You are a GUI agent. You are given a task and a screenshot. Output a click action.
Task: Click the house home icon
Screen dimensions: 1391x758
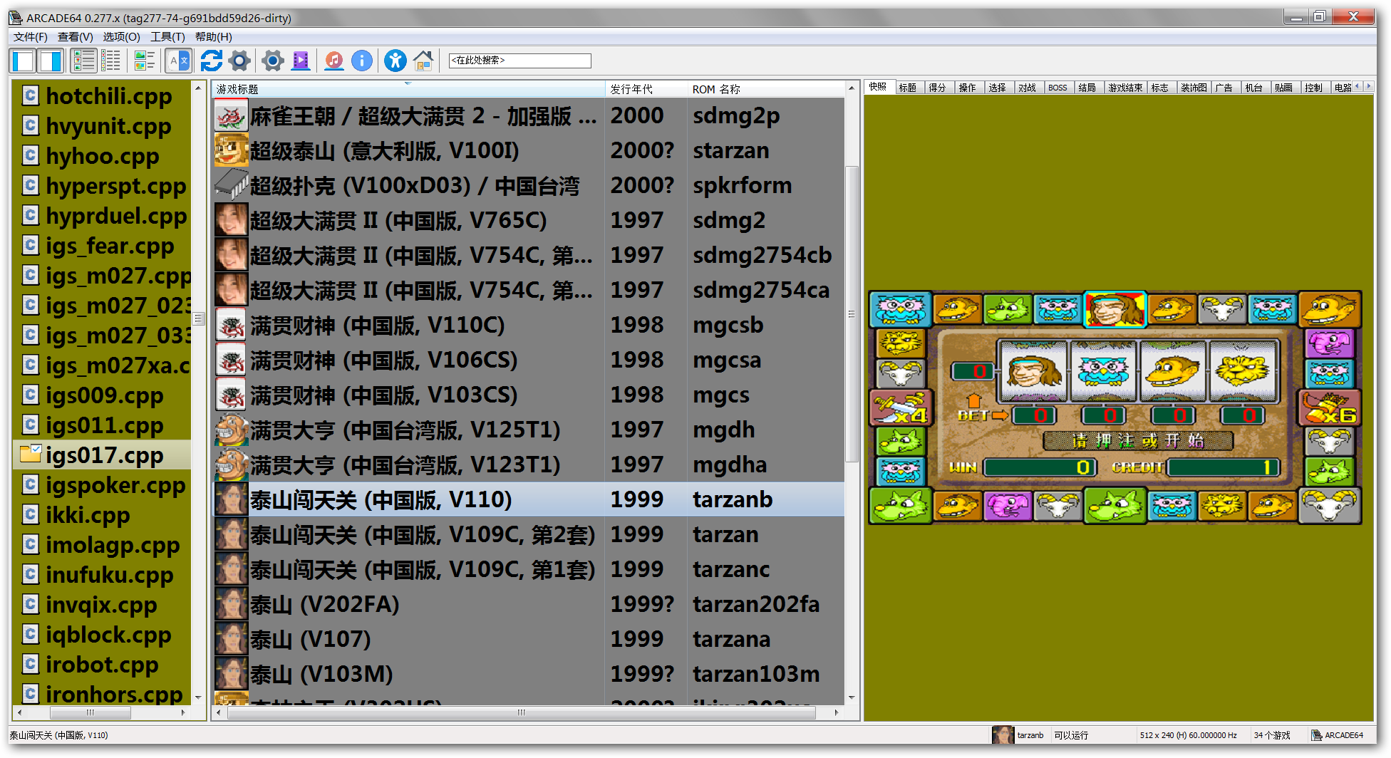pos(423,61)
